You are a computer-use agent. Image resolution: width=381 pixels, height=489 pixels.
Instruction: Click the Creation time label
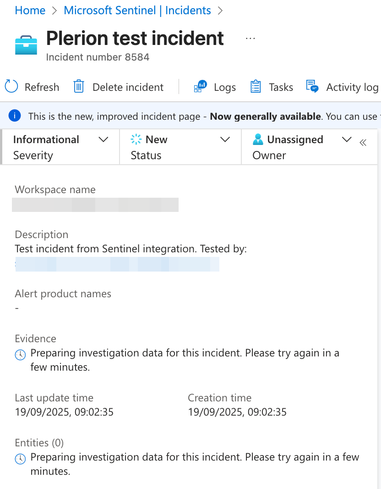coord(220,398)
